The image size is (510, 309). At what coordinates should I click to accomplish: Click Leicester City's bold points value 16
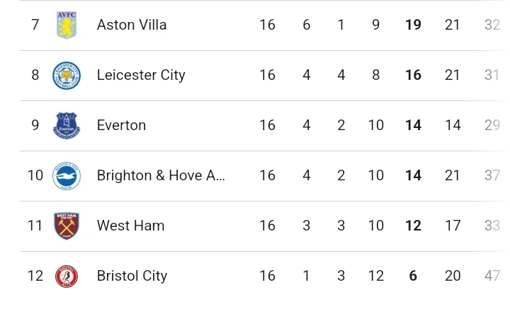[414, 75]
